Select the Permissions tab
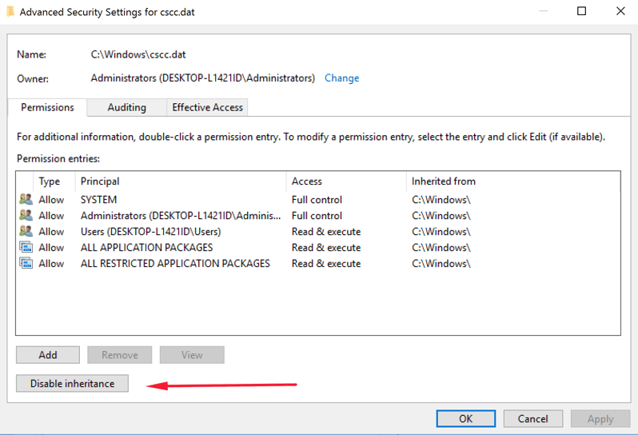The height and width of the screenshot is (435, 638). (x=47, y=107)
